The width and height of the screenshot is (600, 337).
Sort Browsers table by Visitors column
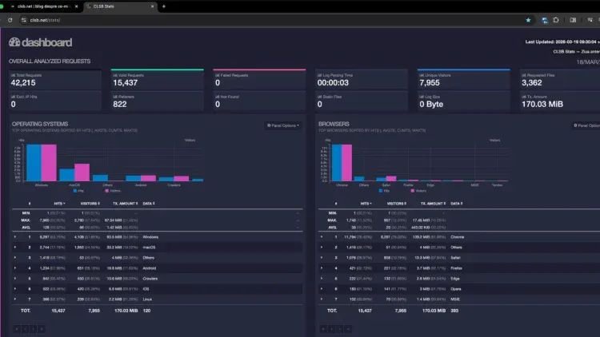[x=395, y=204]
